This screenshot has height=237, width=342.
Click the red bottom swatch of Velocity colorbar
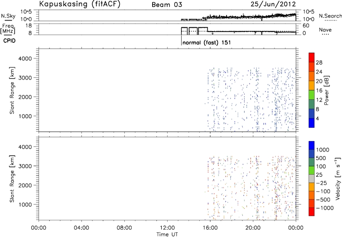click(312, 212)
